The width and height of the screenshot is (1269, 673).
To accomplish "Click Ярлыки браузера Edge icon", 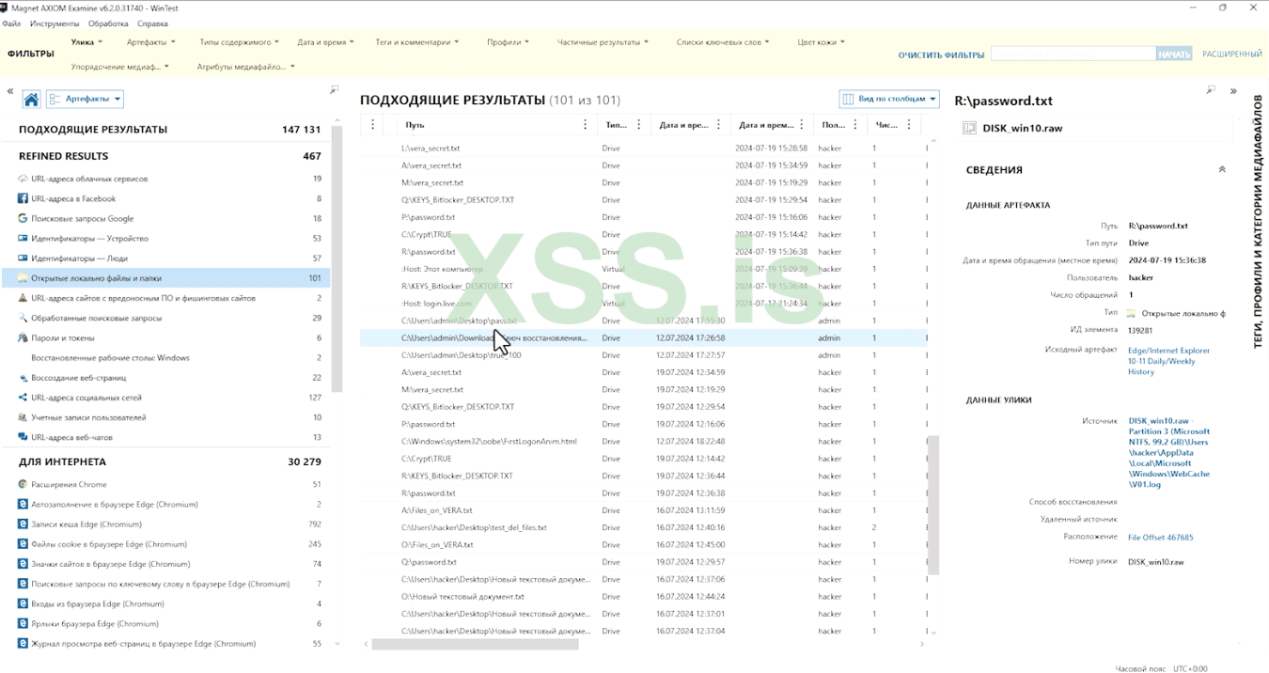I will [23, 624].
